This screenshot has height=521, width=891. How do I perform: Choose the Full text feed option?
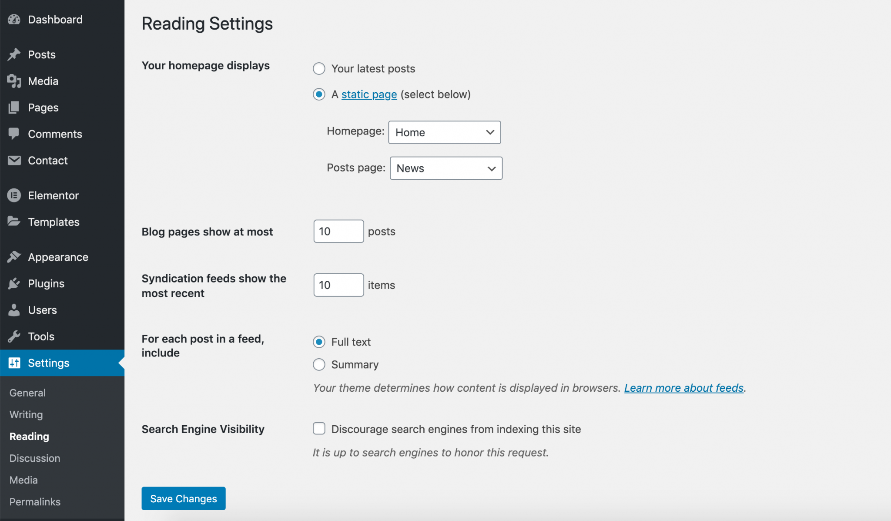click(x=319, y=342)
